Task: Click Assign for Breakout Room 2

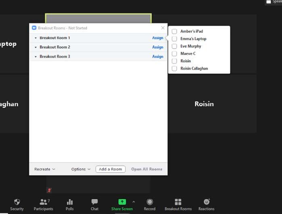Action: (x=158, y=47)
